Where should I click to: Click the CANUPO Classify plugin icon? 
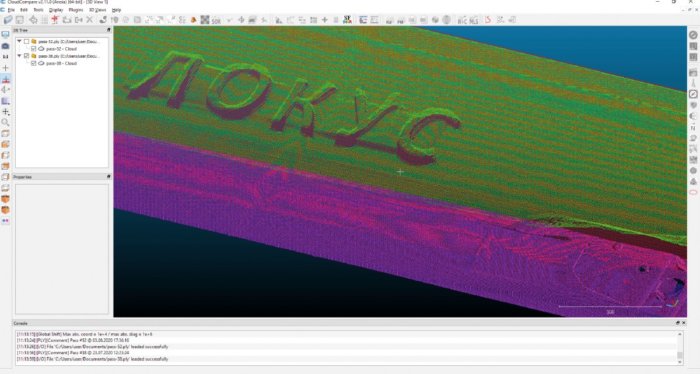[374, 20]
